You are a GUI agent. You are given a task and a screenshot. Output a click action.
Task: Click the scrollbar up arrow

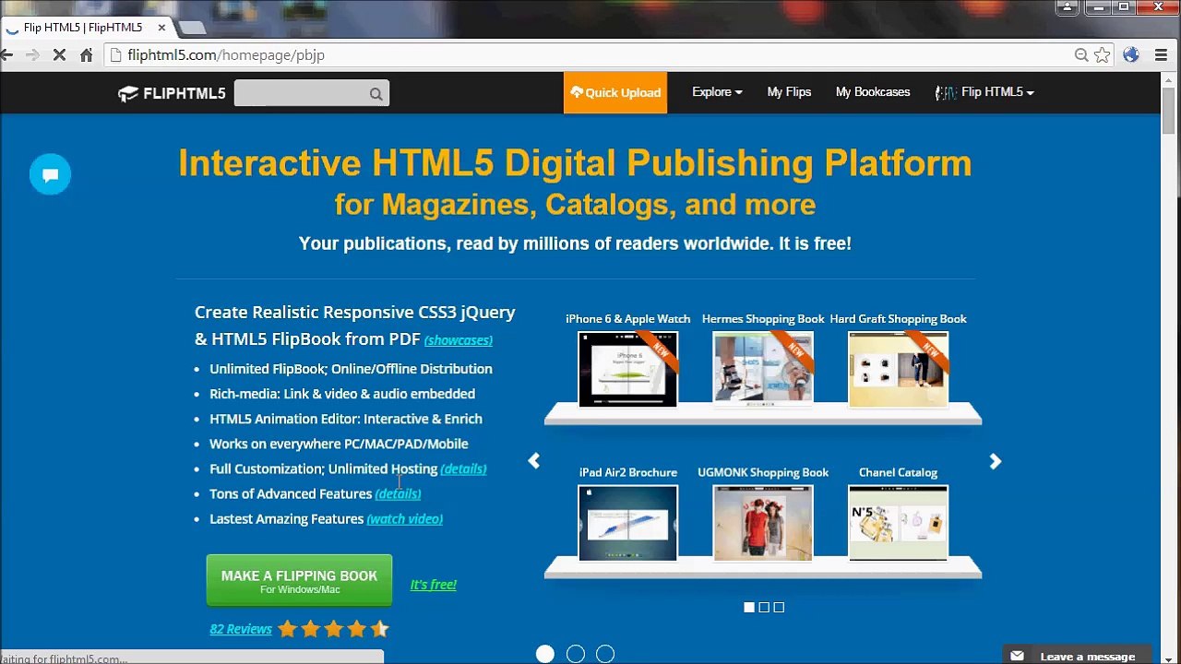[1169, 81]
